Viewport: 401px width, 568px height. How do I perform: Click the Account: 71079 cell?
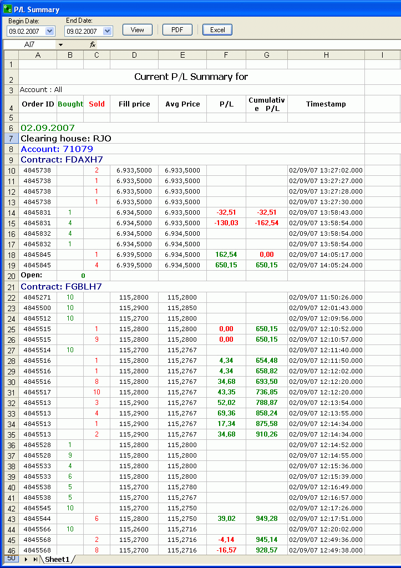pos(57,149)
